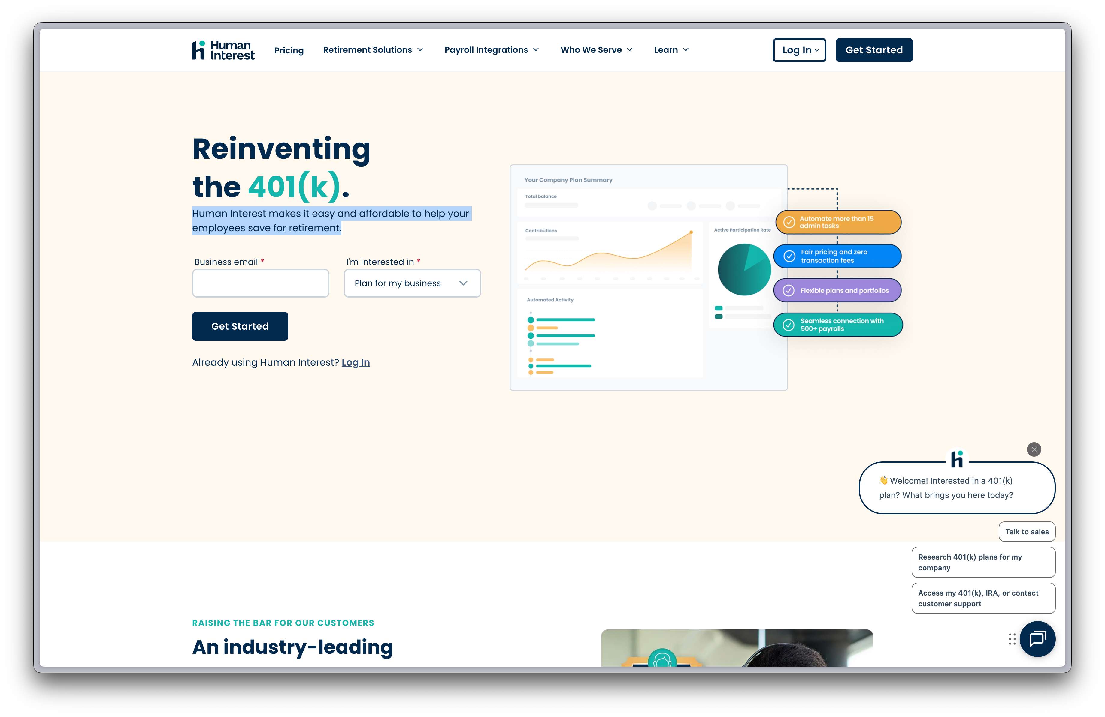Viewport: 1105px width, 717px height.
Task: Click the highlighted Human Interest description text
Action: (x=331, y=221)
